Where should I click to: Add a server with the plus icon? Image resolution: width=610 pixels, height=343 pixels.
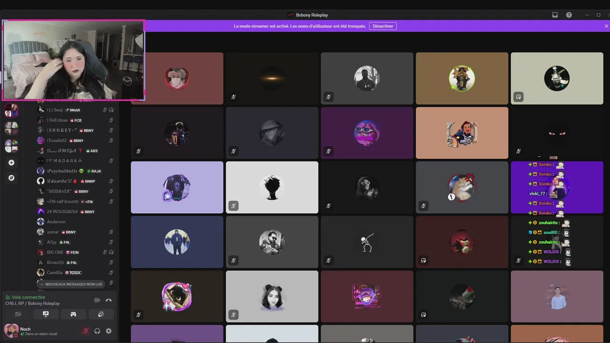11,162
